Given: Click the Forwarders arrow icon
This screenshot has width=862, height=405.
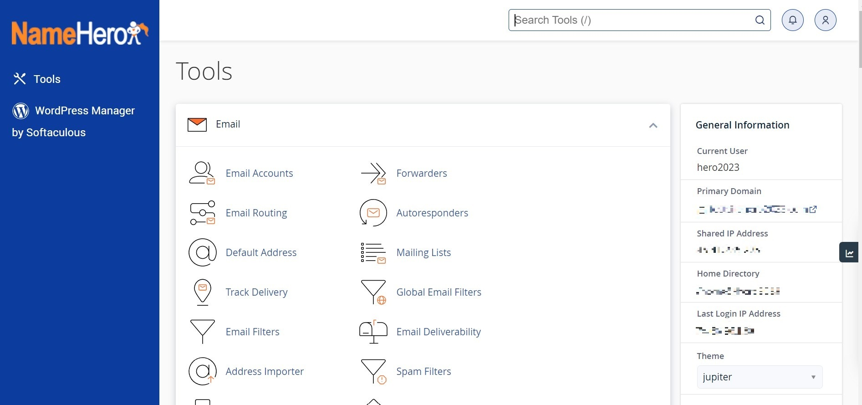Looking at the screenshot, I should click(373, 173).
